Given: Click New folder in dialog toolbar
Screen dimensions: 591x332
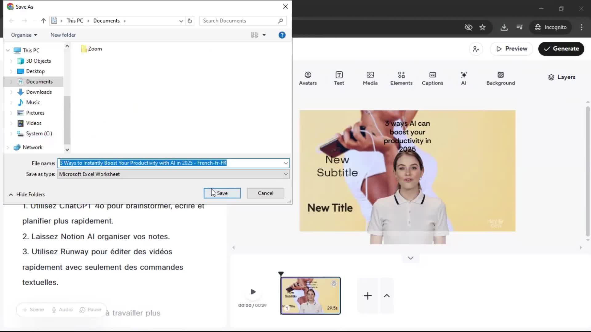Looking at the screenshot, I should (x=63, y=35).
